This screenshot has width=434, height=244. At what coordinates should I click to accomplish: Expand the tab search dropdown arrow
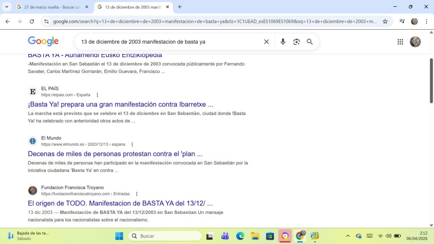pyautogui.click(x=6, y=7)
